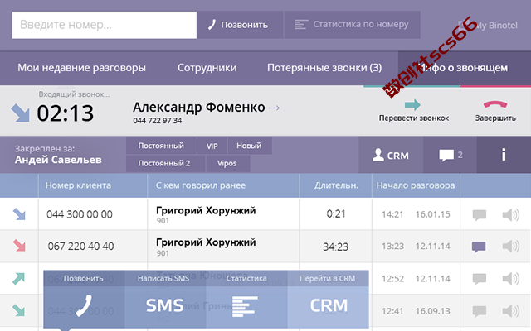The height and width of the screenshot is (331, 531).
Task: Click incoming arrow icon for 044 300 00 00
Action: tap(19, 214)
